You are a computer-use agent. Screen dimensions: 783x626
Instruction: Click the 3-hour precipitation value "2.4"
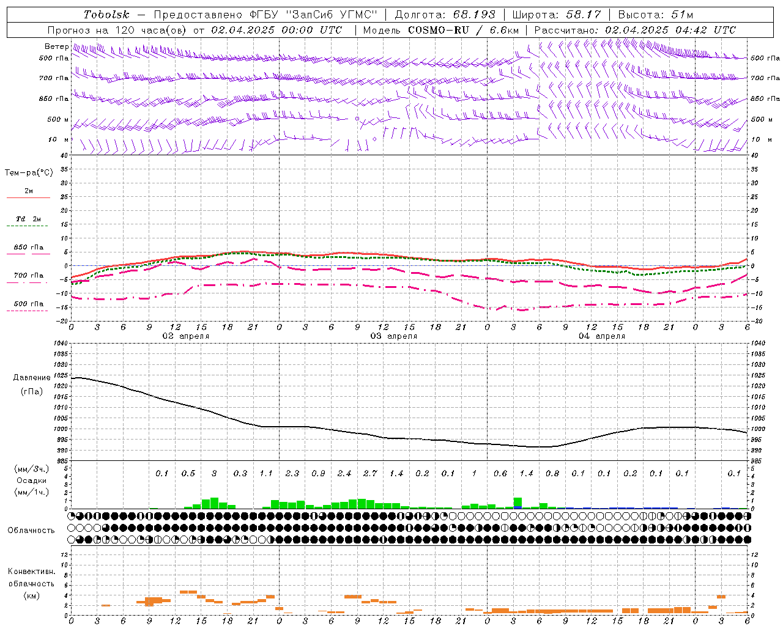pos(344,474)
